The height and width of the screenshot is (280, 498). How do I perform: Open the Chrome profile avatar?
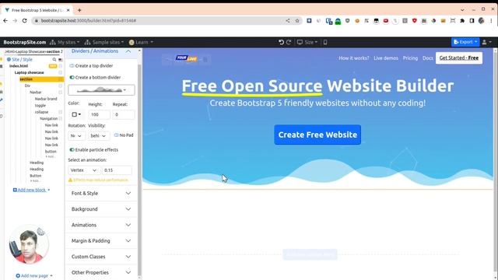[482, 21]
